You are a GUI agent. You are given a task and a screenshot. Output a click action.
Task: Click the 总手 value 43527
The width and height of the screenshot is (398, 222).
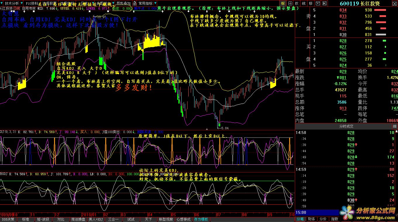[x=341, y=90]
